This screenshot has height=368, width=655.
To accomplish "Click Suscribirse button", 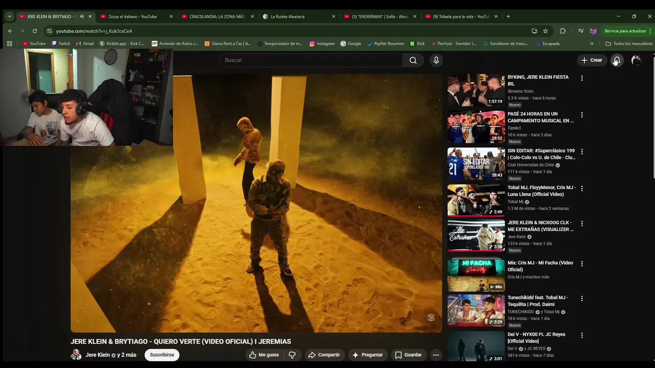I will point(162,355).
